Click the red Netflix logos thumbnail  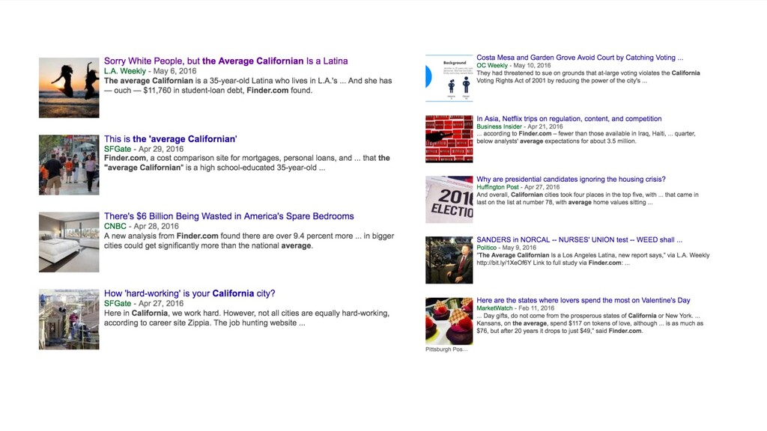(x=449, y=138)
